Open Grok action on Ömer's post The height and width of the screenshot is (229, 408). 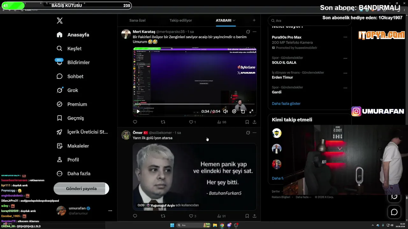click(x=248, y=133)
